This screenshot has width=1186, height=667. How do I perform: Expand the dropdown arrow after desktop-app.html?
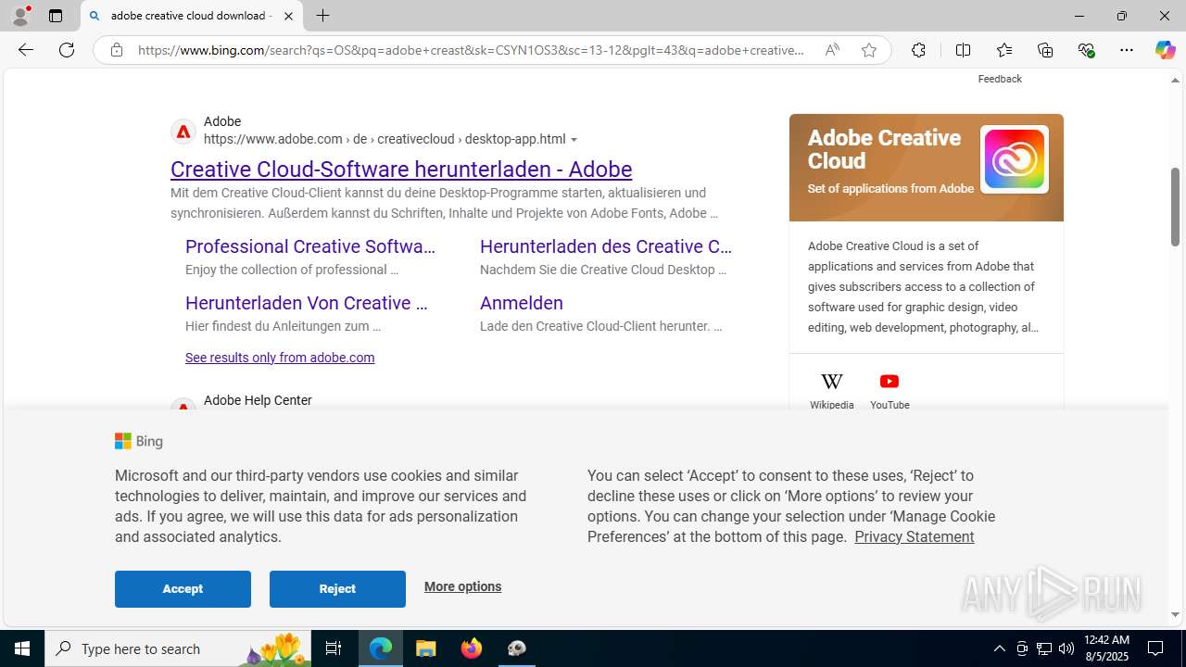(574, 140)
